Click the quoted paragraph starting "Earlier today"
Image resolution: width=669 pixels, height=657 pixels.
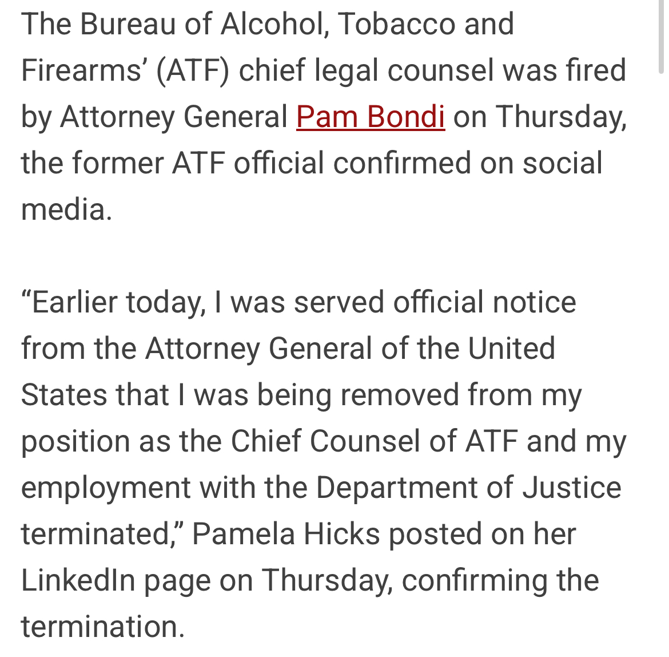coord(324,464)
